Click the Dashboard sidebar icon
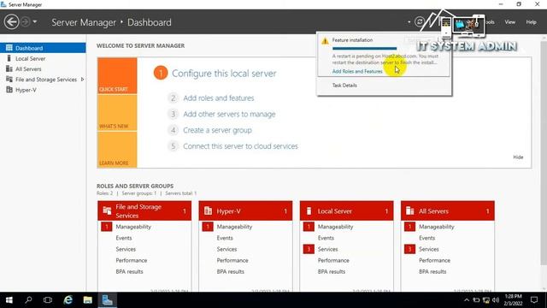This screenshot has width=547, height=308. 9,48
